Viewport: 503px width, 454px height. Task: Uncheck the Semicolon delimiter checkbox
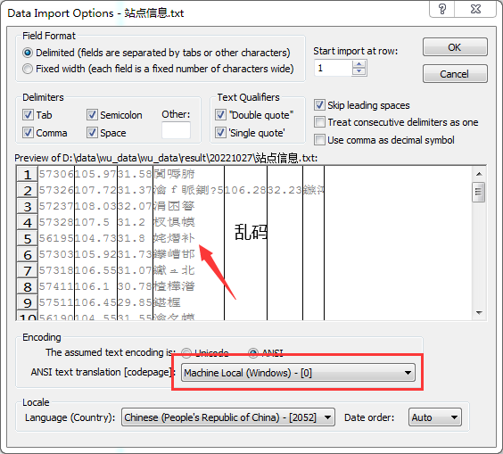click(x=92, y=114)
